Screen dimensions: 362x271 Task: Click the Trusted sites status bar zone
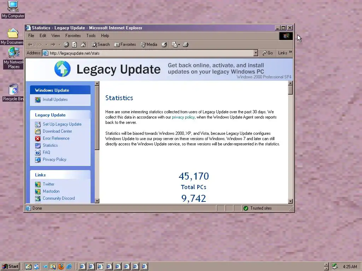[265, 208]
